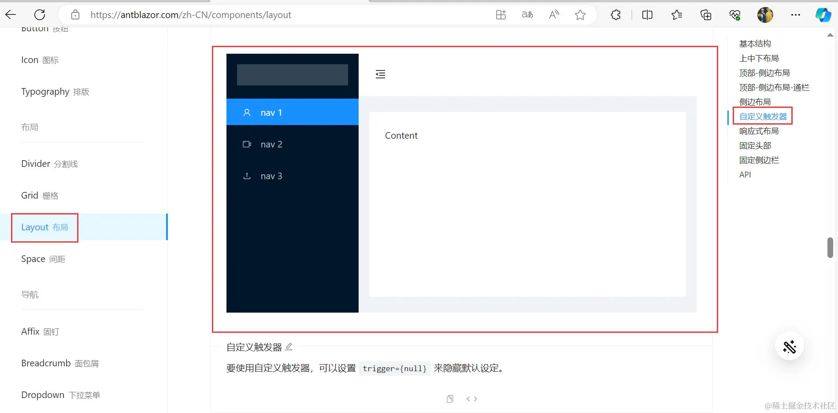
Task: Click the browser address bar URL
Action: coord(191,15)
